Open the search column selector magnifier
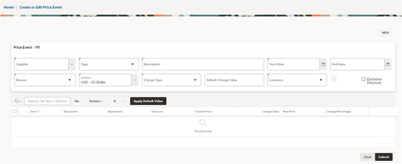402x164 pixels. tap(18, 101)
